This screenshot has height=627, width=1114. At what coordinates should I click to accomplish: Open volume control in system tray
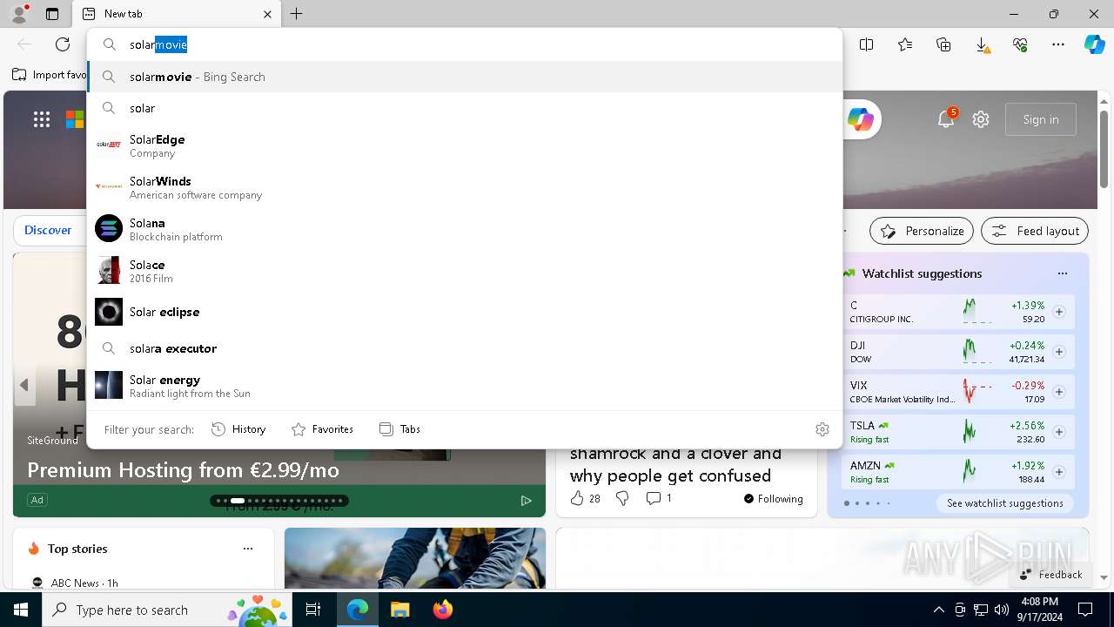pyautogui.click(x=1002, y=610)
